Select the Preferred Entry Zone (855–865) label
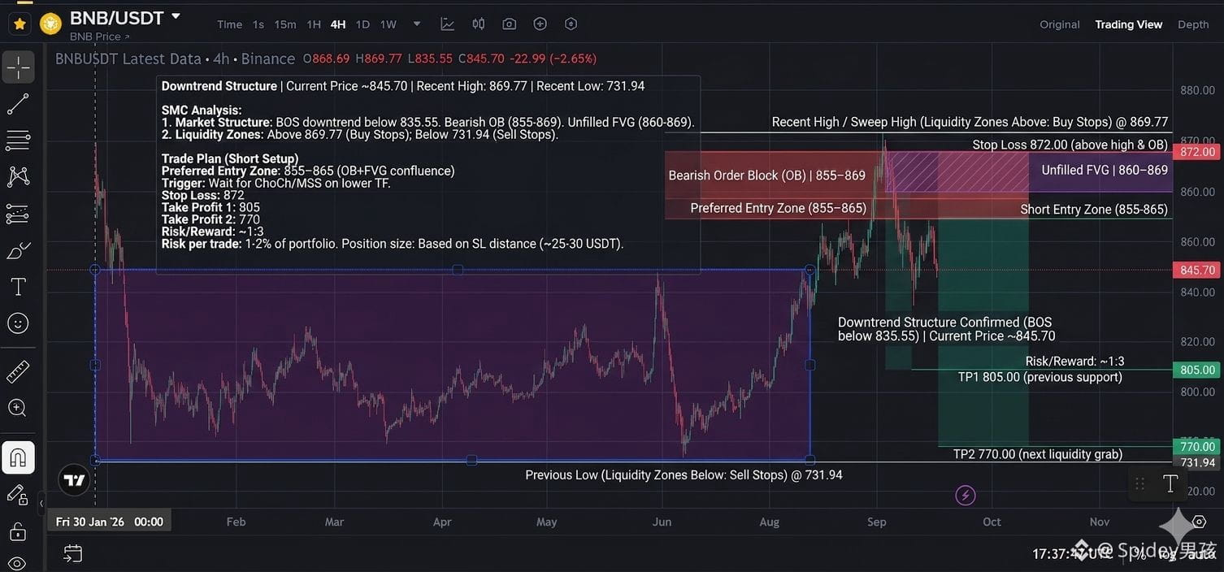The width and height of the screenshot is (1224, 572). pyautogui.click(x=778, y=208)
